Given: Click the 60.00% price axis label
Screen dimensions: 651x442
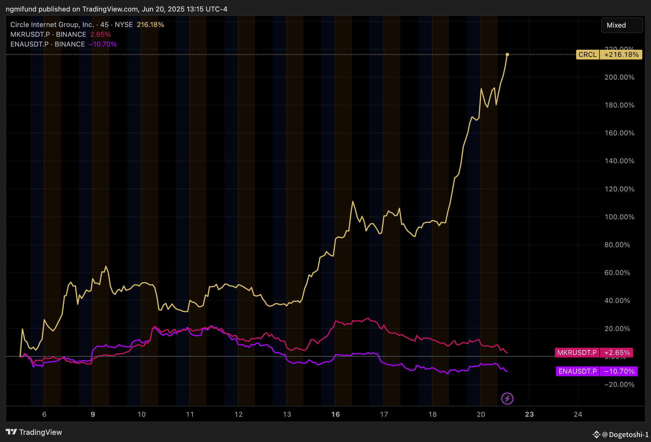Looking at the screenshot, I should point(617,273).
